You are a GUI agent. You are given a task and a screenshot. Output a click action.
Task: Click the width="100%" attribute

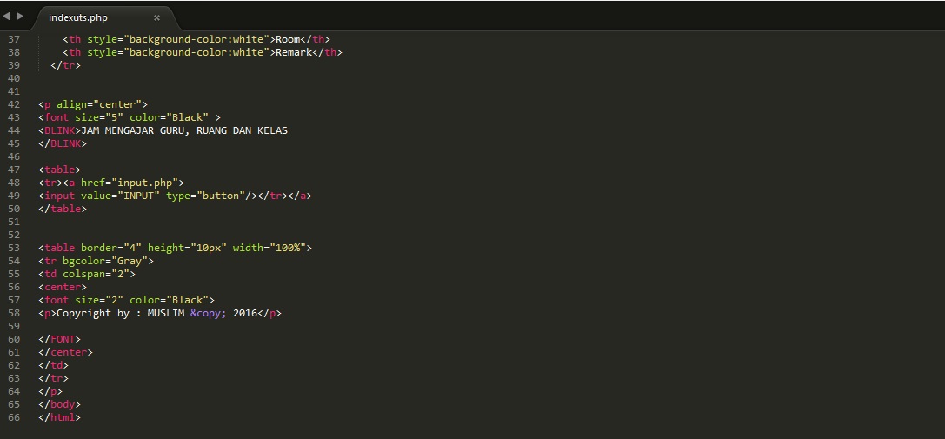coord(269,248)
